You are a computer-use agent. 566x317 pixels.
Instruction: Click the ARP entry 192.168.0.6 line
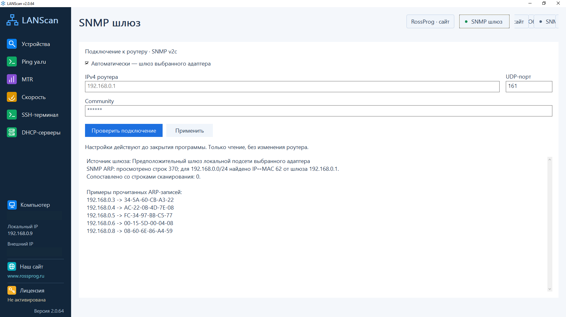point(130,223)
